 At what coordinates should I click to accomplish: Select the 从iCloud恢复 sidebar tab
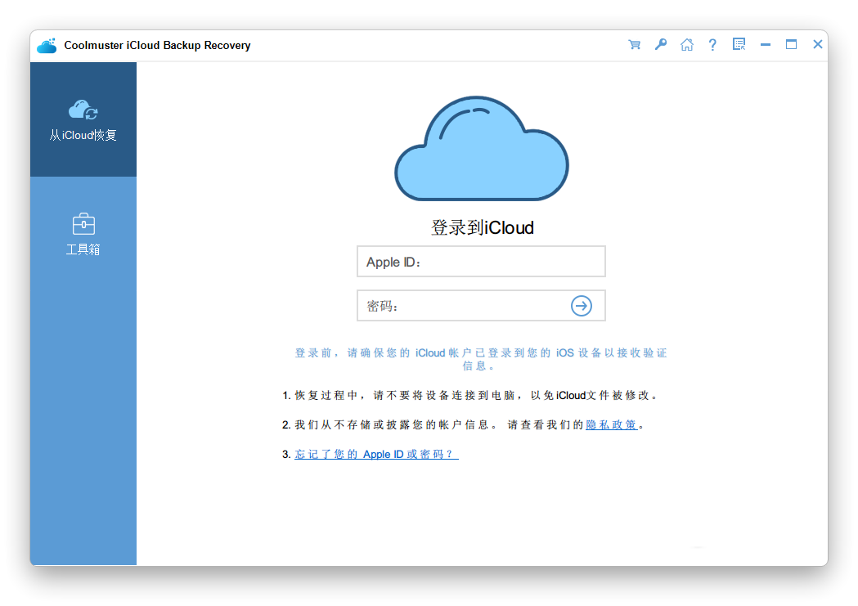click(x=83, y=119)
